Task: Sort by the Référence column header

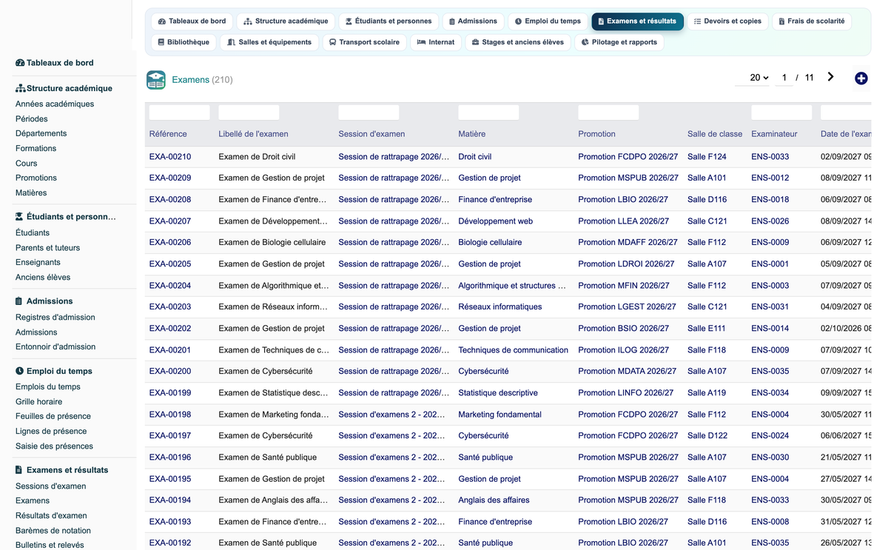Action: click(x=168, y=134)
